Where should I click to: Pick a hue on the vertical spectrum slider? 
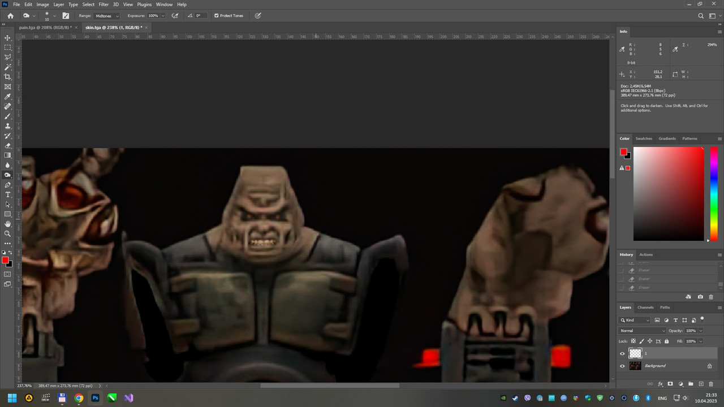pos(714,194)
